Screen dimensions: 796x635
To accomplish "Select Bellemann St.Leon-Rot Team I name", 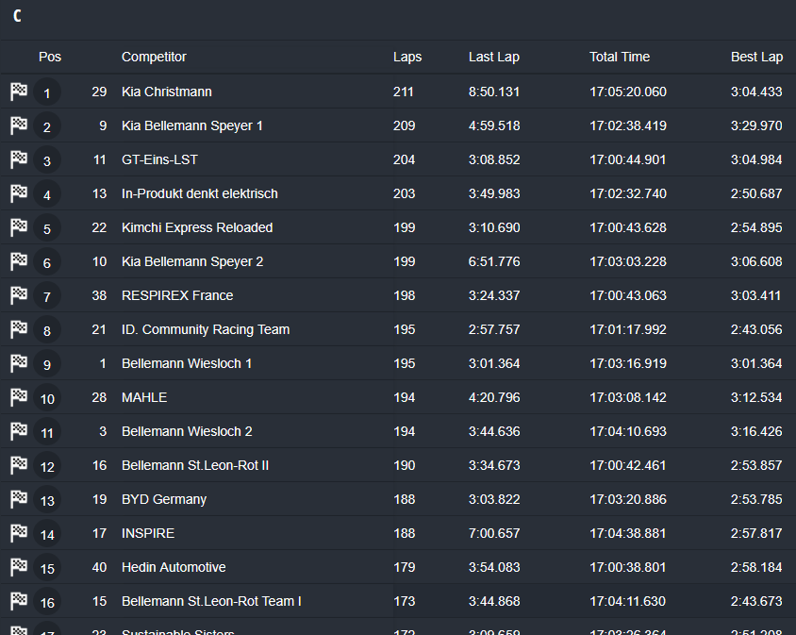I will tap(211, 601).
